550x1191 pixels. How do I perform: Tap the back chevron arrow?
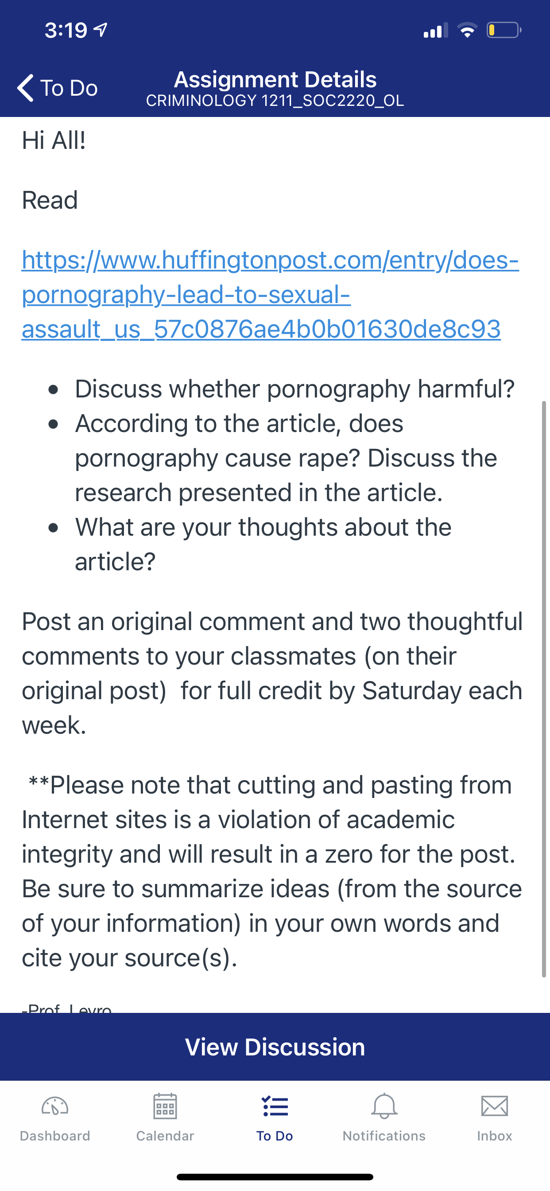(x=26, y=87)
